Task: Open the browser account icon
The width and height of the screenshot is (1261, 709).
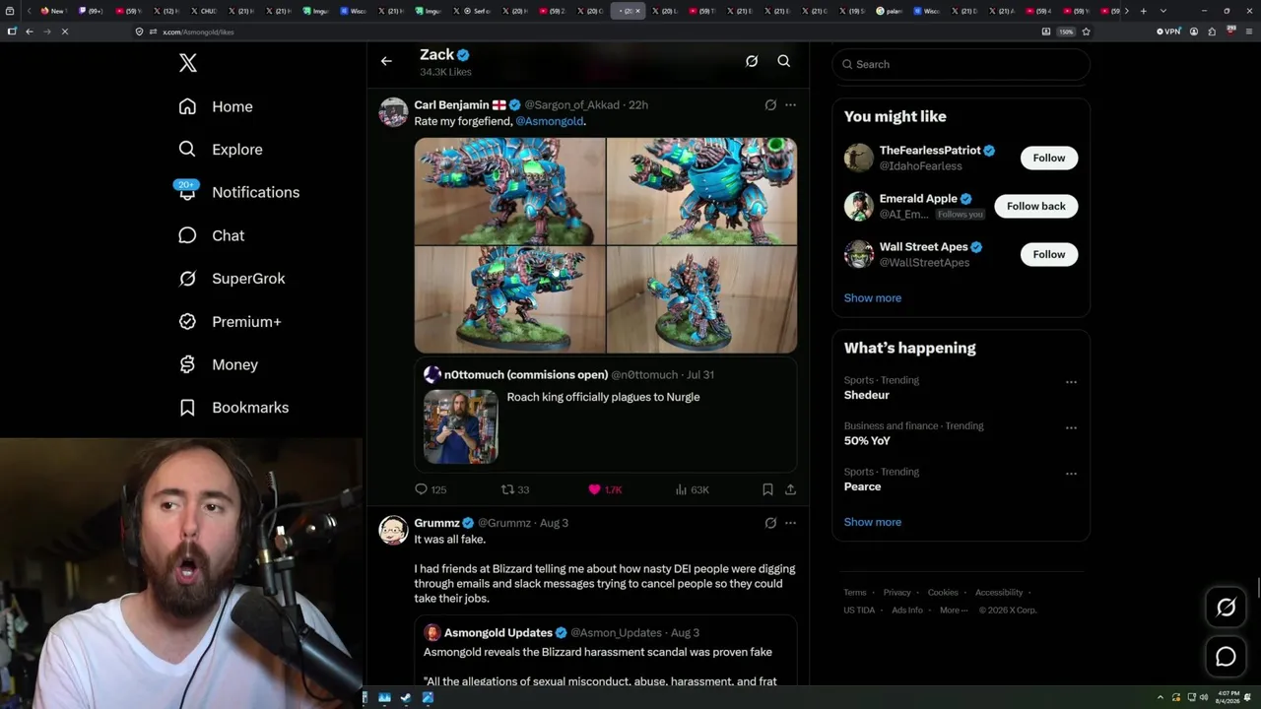Action: point(1194,32)
